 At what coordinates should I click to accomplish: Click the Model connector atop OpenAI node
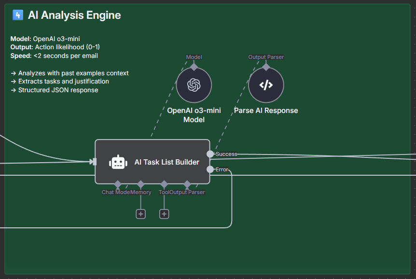[194, 67]
